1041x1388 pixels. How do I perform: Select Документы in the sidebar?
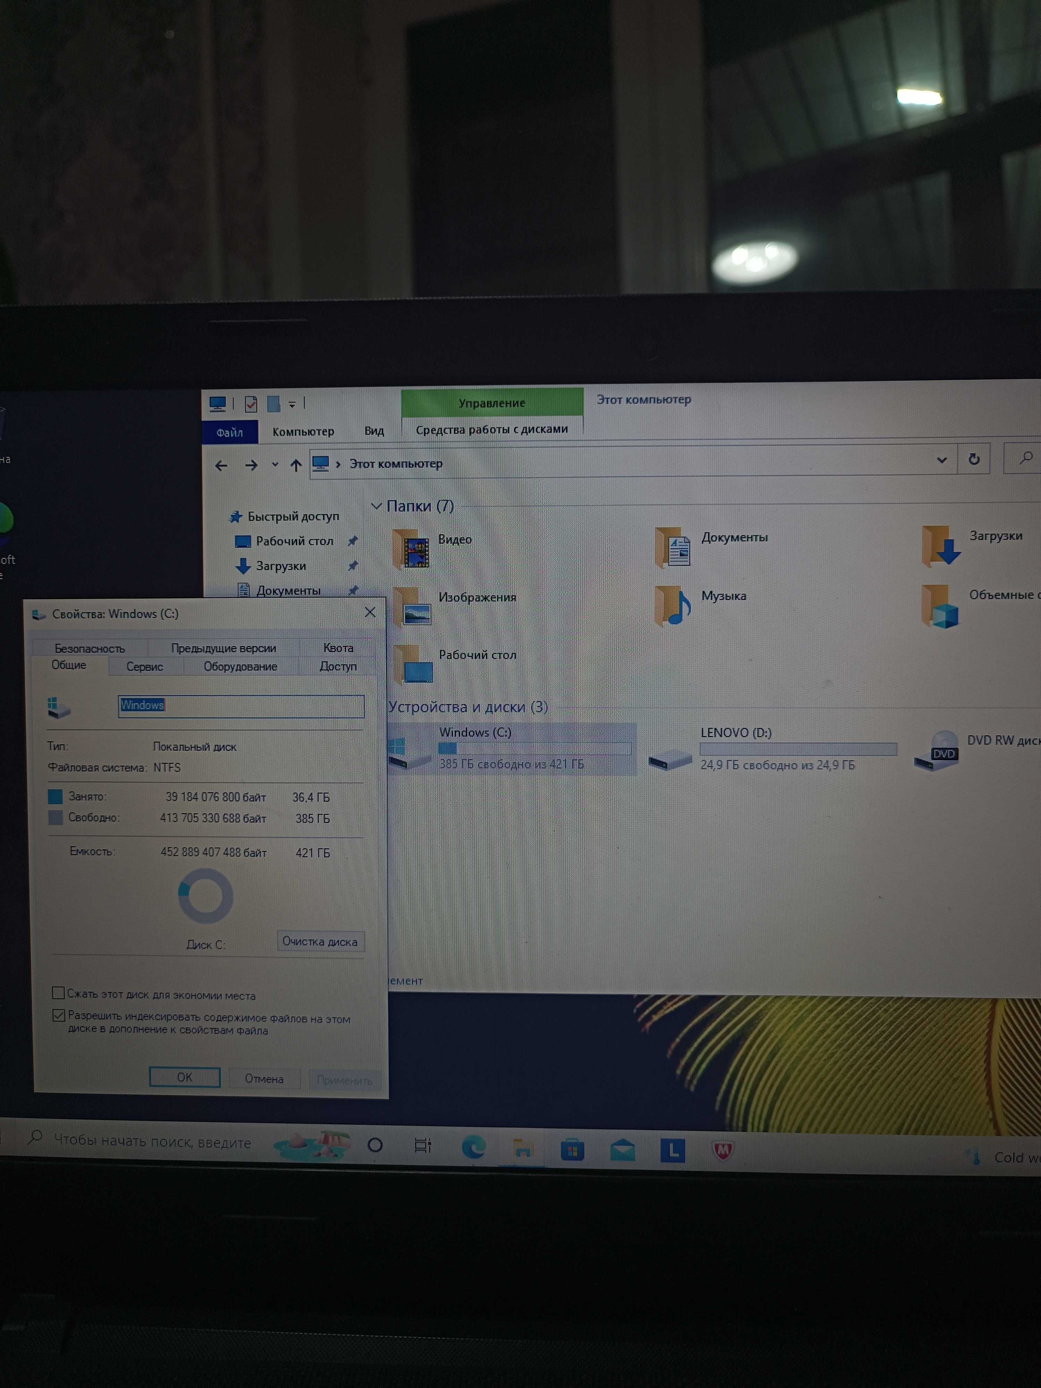coord(288,591)
